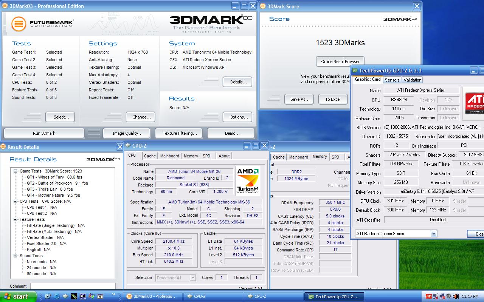
Task: Click the front CPU-Z window title icon
Action: pos(127,145)
